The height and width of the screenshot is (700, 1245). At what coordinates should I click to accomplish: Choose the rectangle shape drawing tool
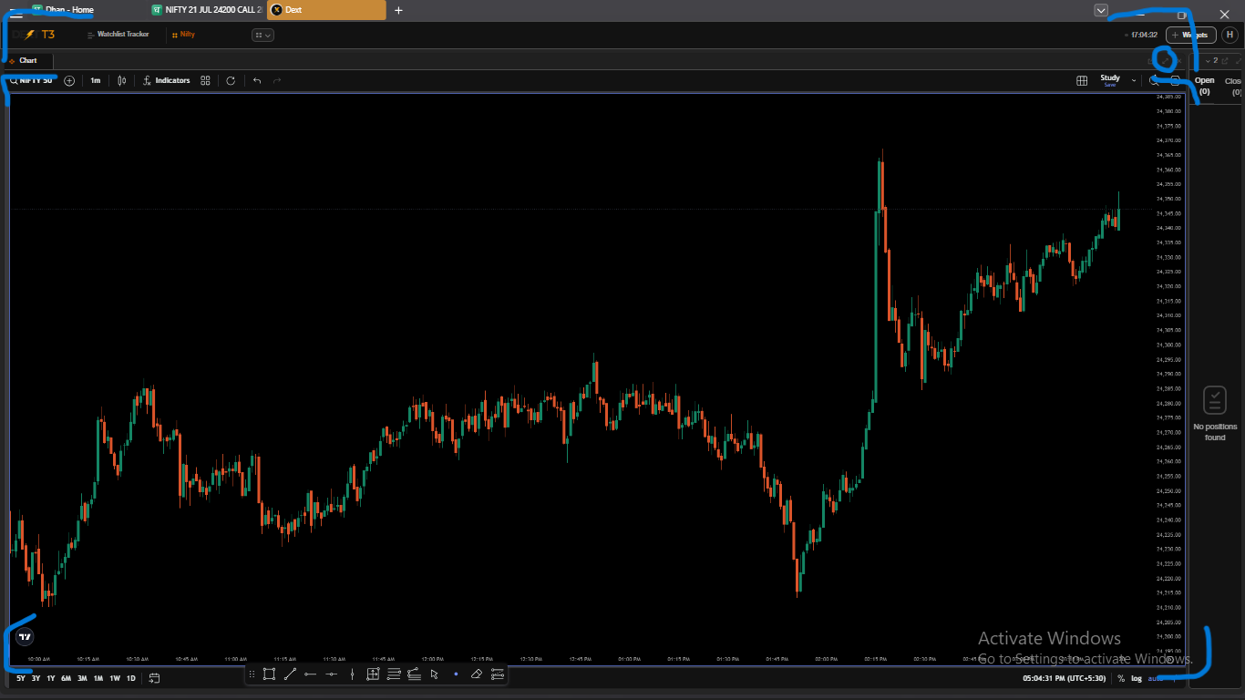(x=269, y=674)
